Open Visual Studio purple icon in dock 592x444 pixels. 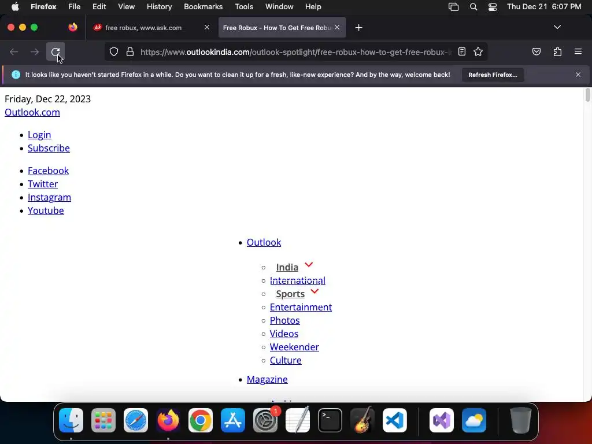tap(442, 420)
